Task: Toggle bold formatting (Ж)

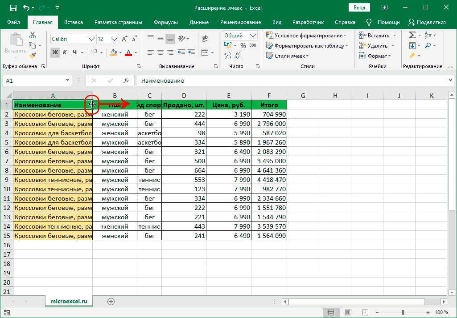Action: 55,52
